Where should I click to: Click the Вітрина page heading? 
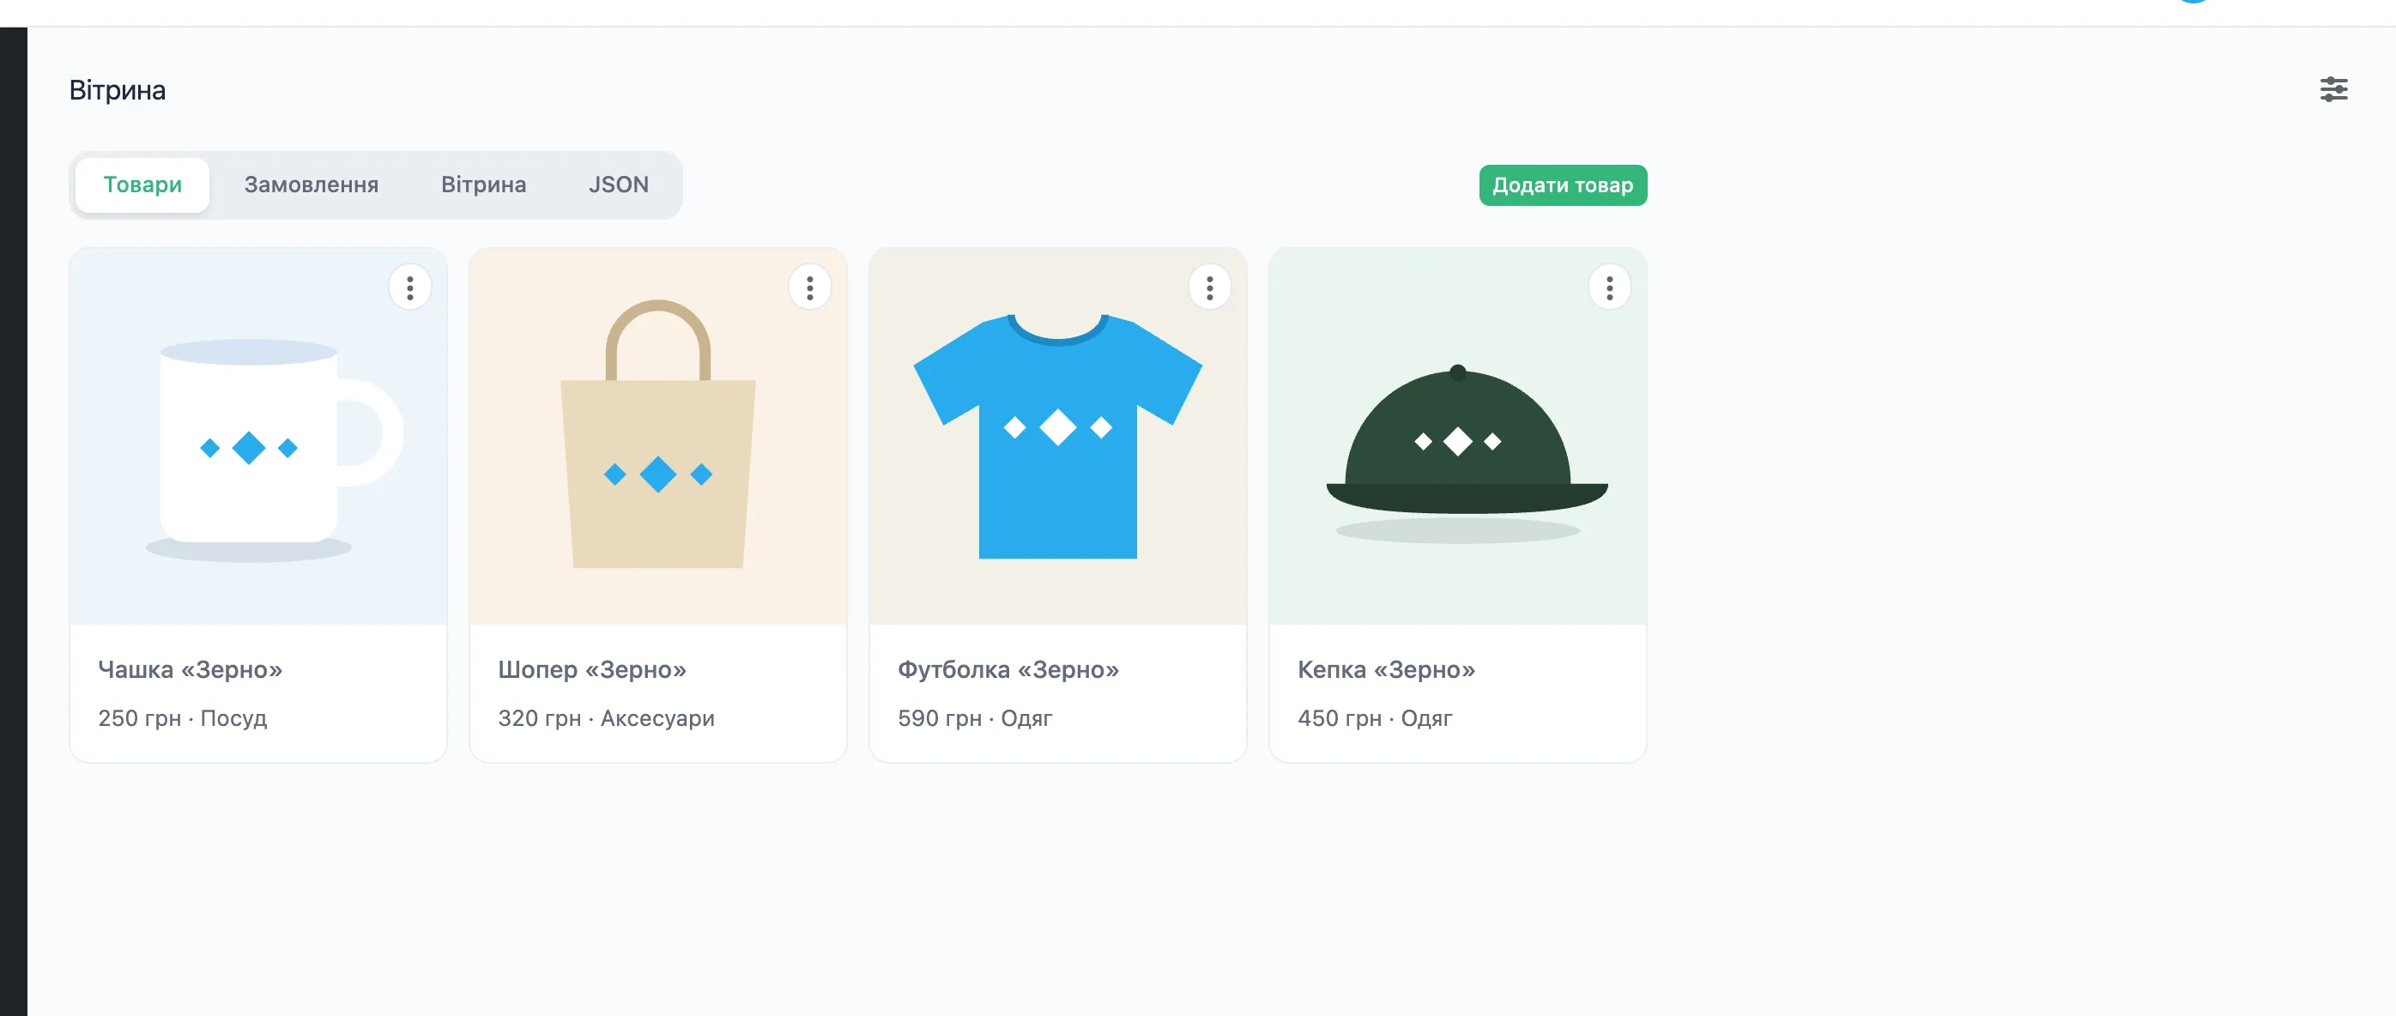coord(118,90)
